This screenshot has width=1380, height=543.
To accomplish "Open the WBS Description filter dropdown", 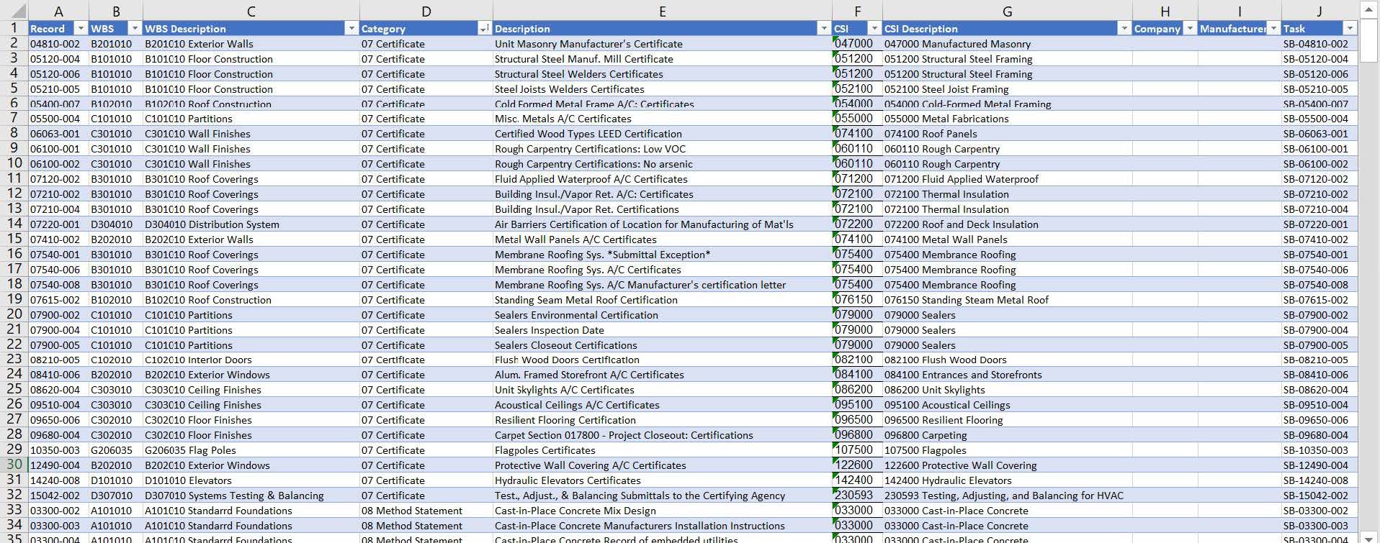I will tap(351, 29).
